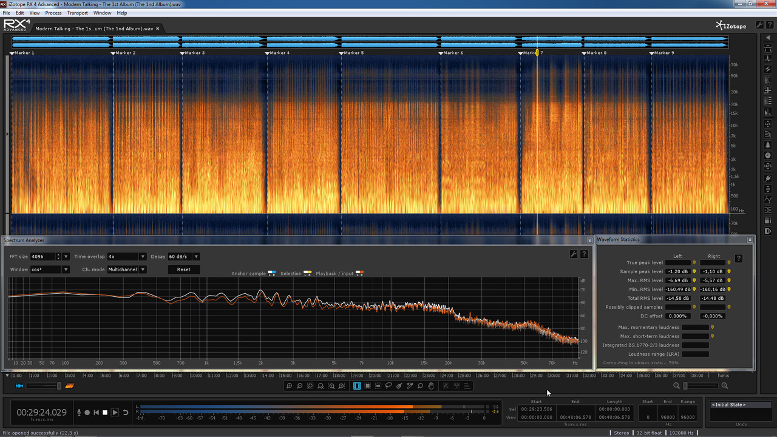Viewport: 777px width, 437px height.
Task: Open the Process menu
Action: (53, 13)
